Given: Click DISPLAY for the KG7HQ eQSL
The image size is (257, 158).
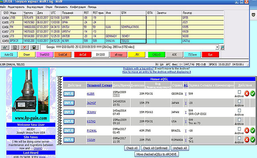Looking at the screenshot, I should pyautogui.click(x=69, y=122).
